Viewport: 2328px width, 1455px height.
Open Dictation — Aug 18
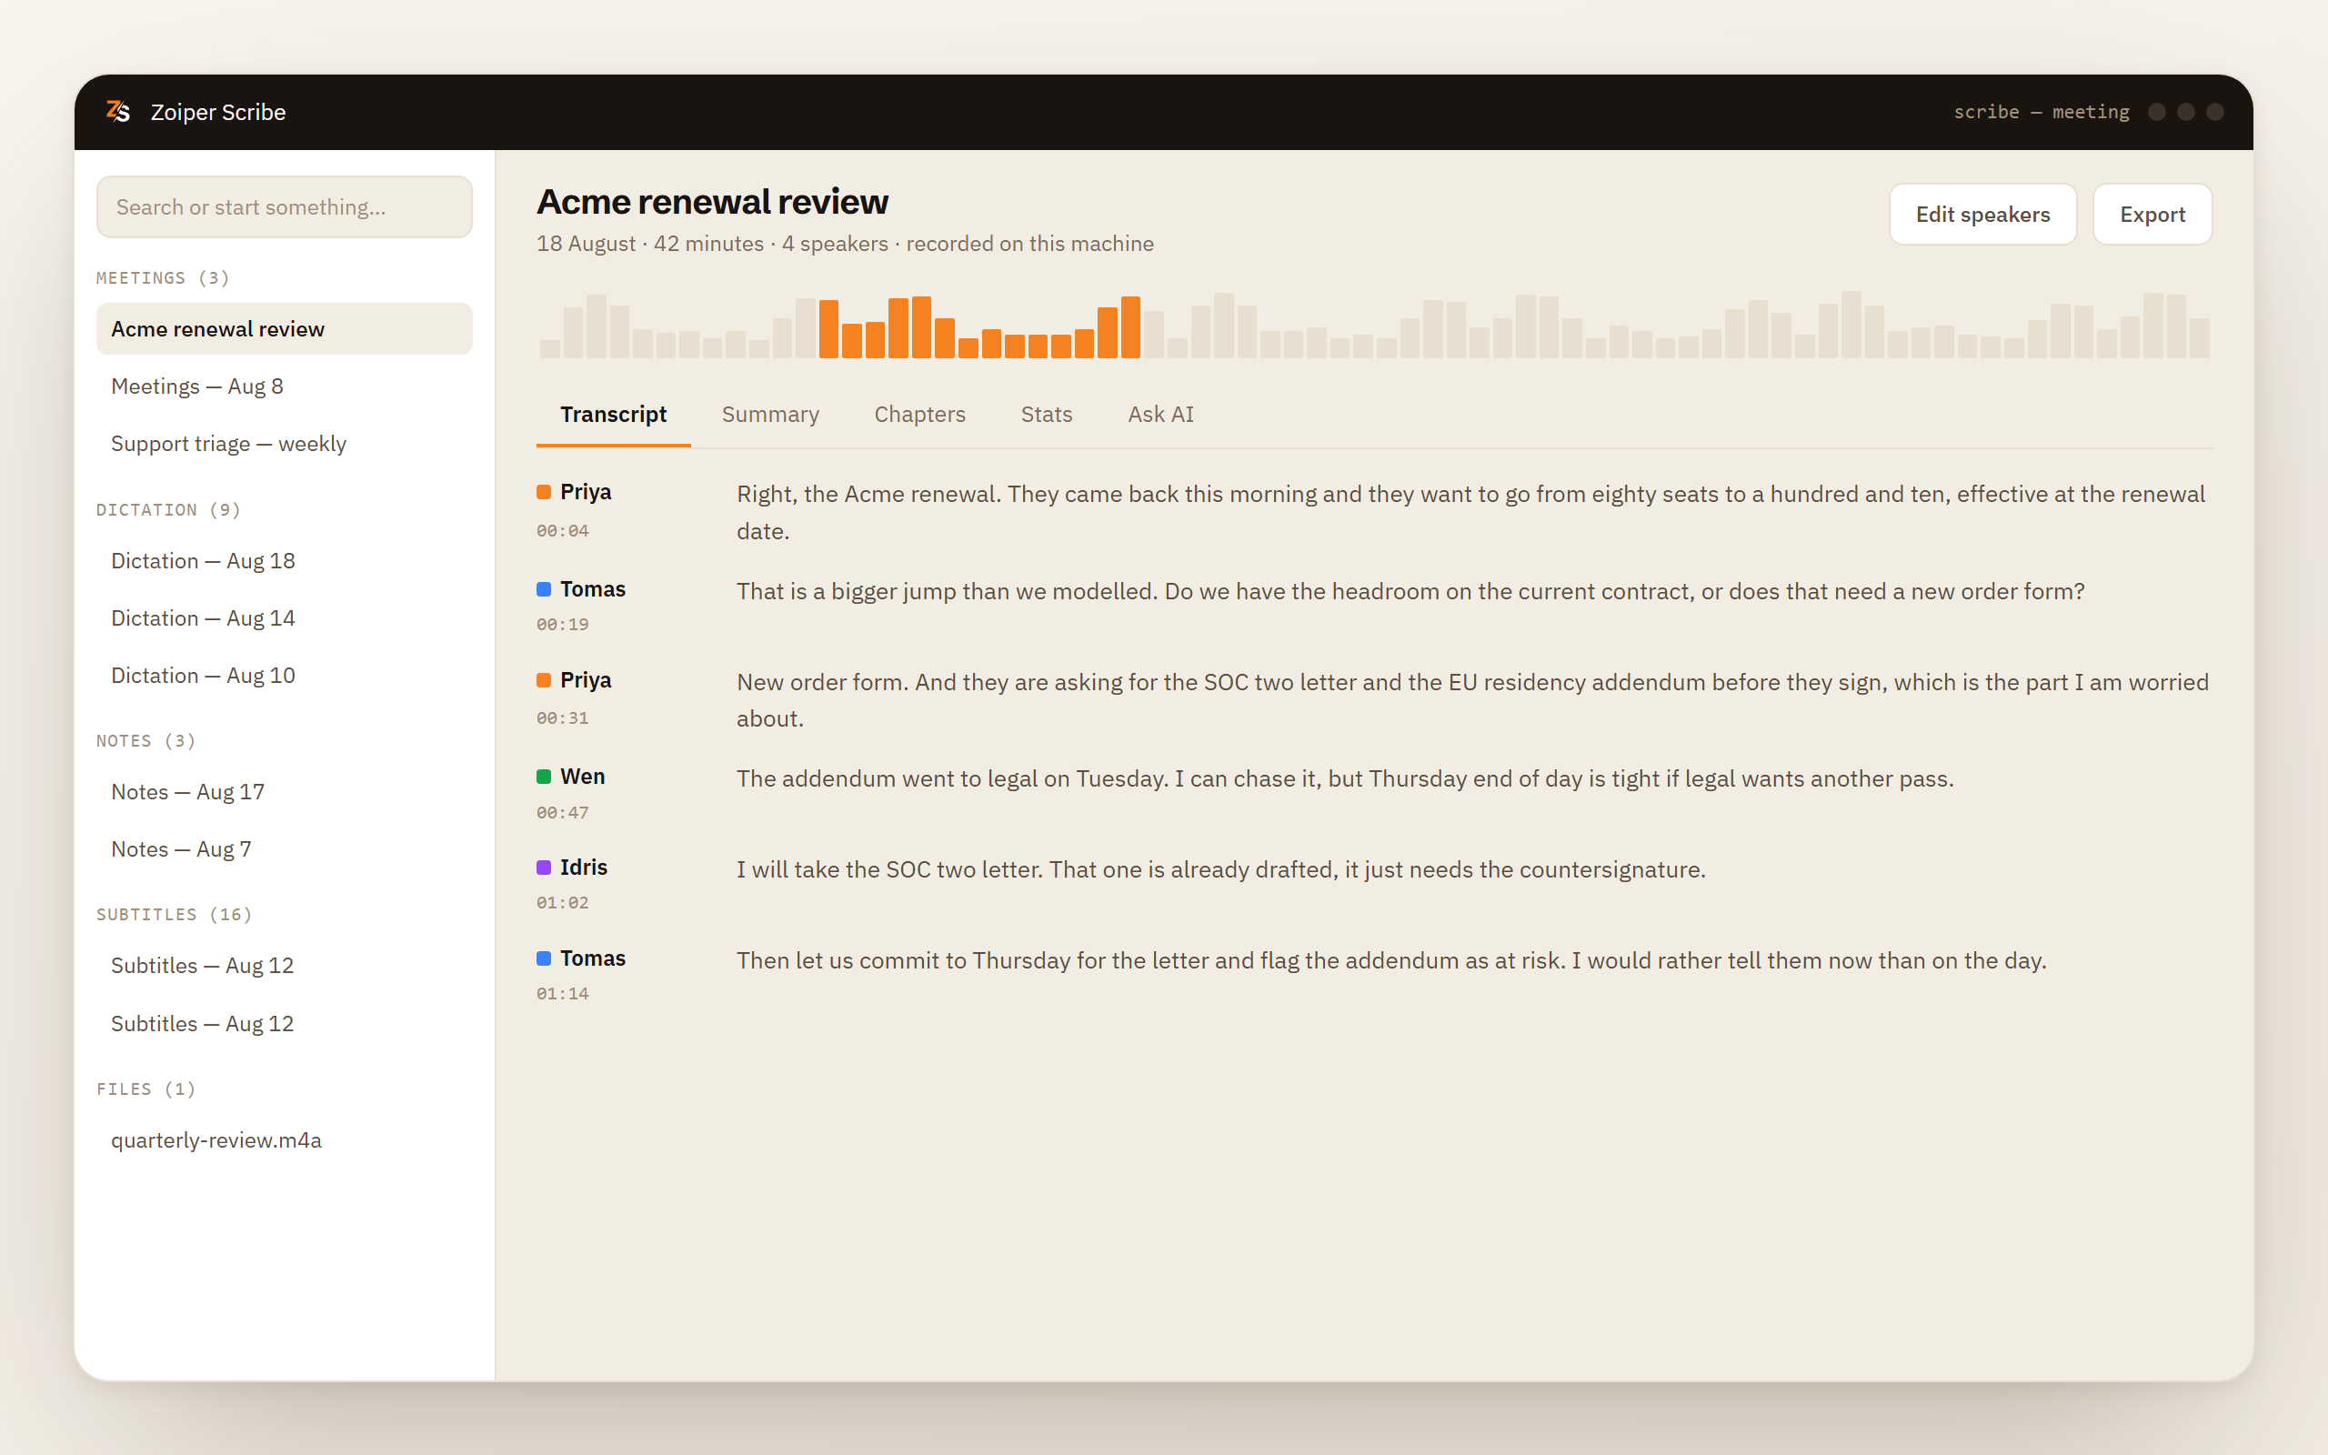284,561
